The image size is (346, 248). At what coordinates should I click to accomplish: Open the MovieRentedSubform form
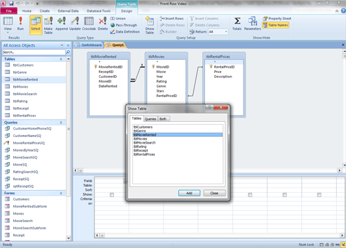(x=30, y=206)
